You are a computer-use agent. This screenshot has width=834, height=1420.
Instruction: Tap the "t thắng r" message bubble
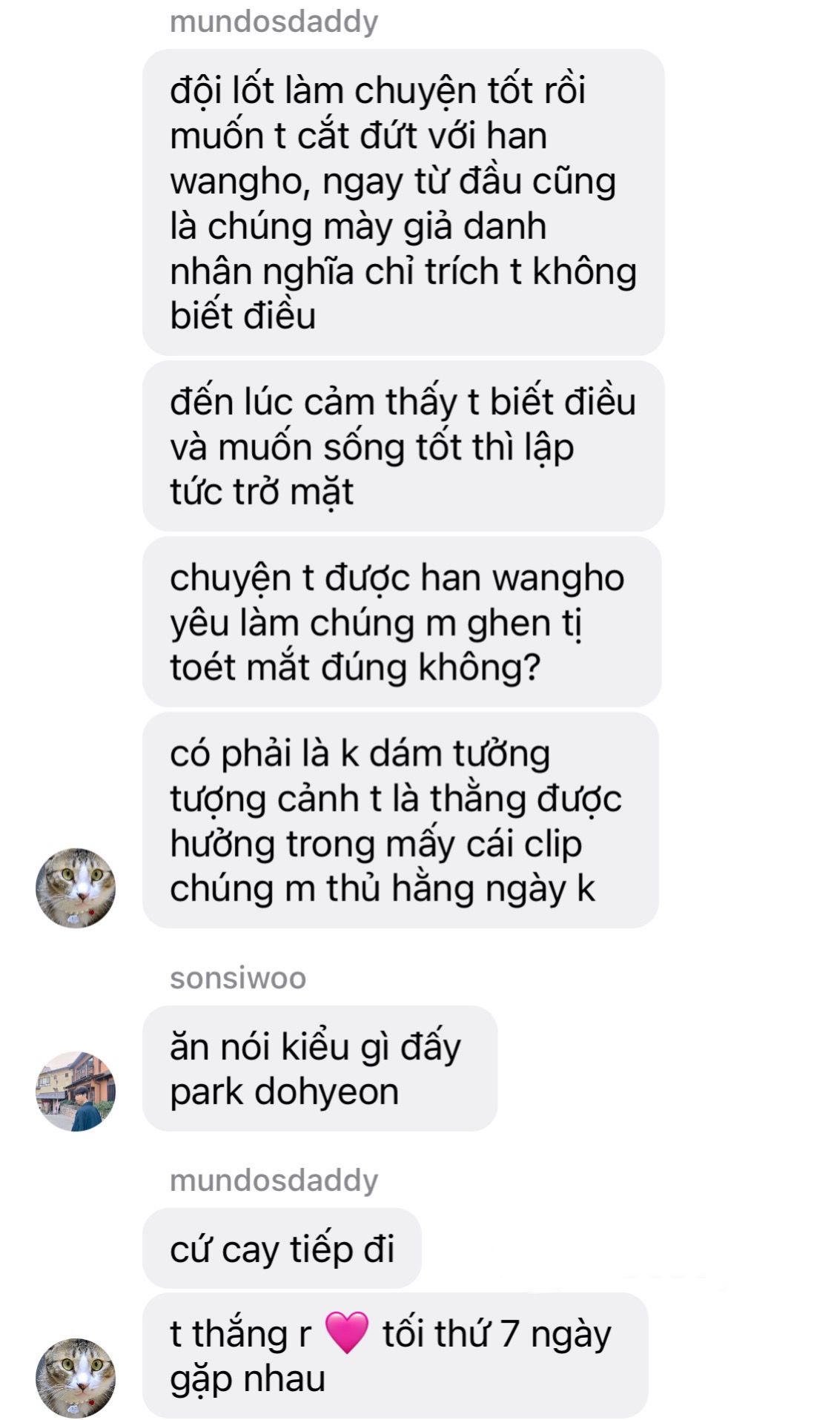(x=395, y=1355)
